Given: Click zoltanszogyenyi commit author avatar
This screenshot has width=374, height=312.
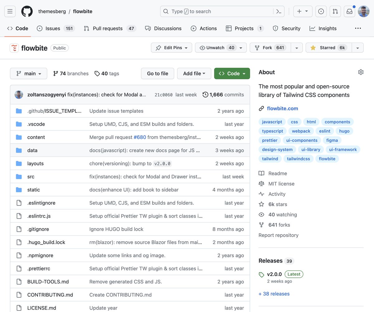Looking at the screenshot, I should (19, 95).
